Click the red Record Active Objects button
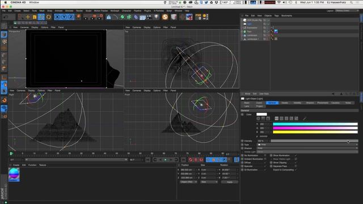 tap(191, 160)
